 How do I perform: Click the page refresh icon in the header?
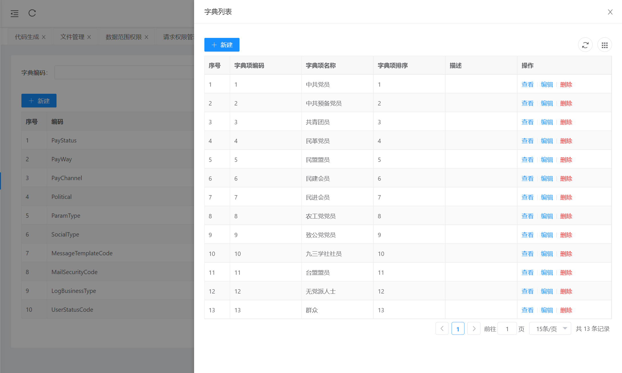point(32,13)
